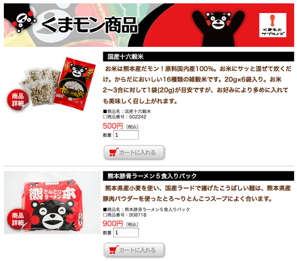Click the Kumamon mascot with raised arms

(218, 28)
